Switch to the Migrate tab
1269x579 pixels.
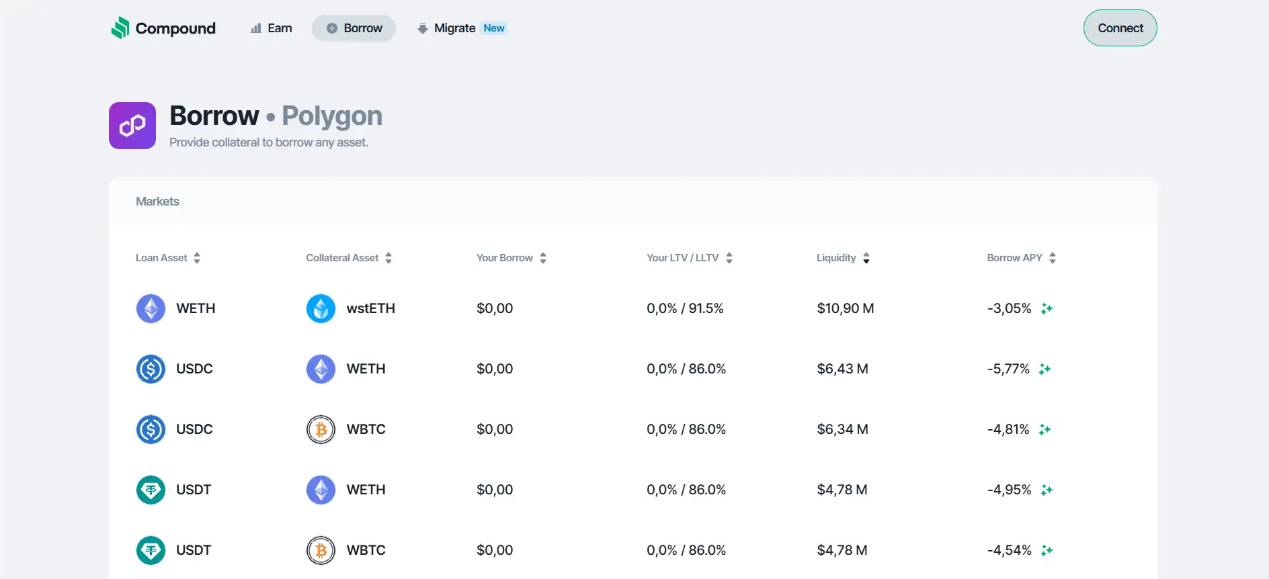(454, 28)
